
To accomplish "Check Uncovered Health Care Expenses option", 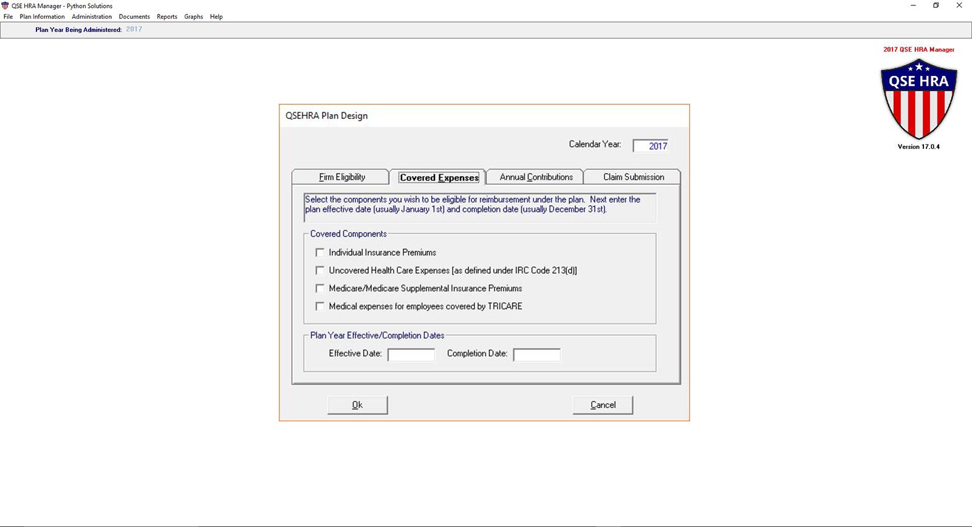I will click(x=320, y=271).
